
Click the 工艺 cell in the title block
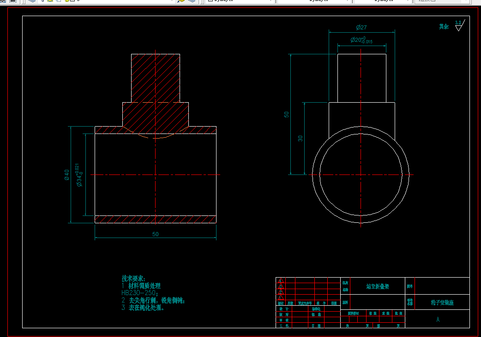[x=284, y=325]
